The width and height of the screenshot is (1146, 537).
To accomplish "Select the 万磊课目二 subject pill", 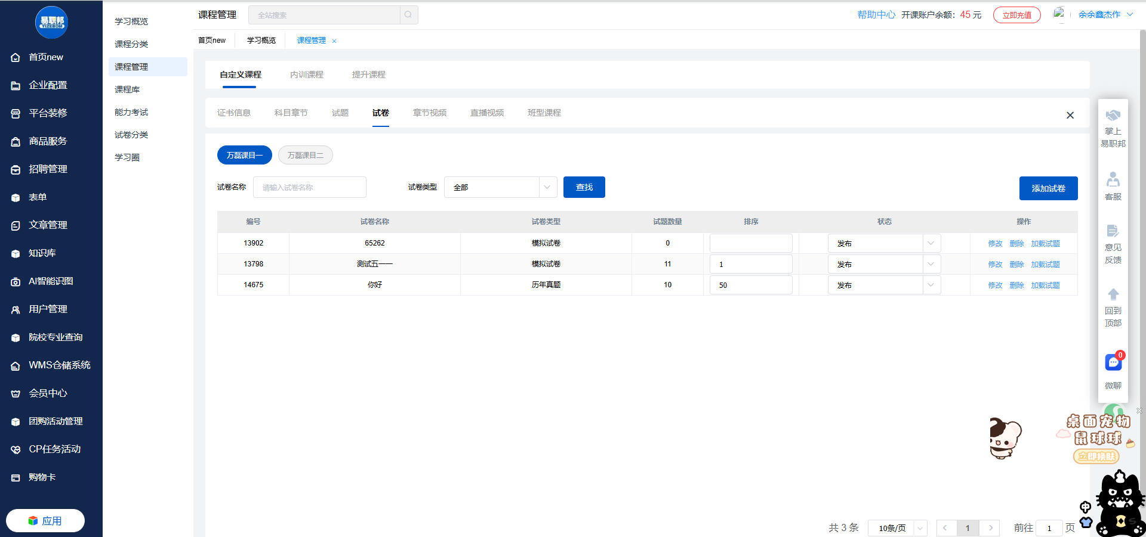I will (306, 155).
